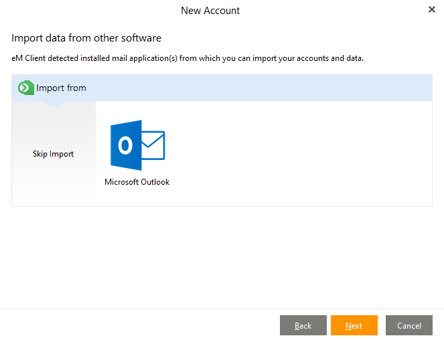Close the New Account dialog

pyautogui.click(x=431, y=9)
